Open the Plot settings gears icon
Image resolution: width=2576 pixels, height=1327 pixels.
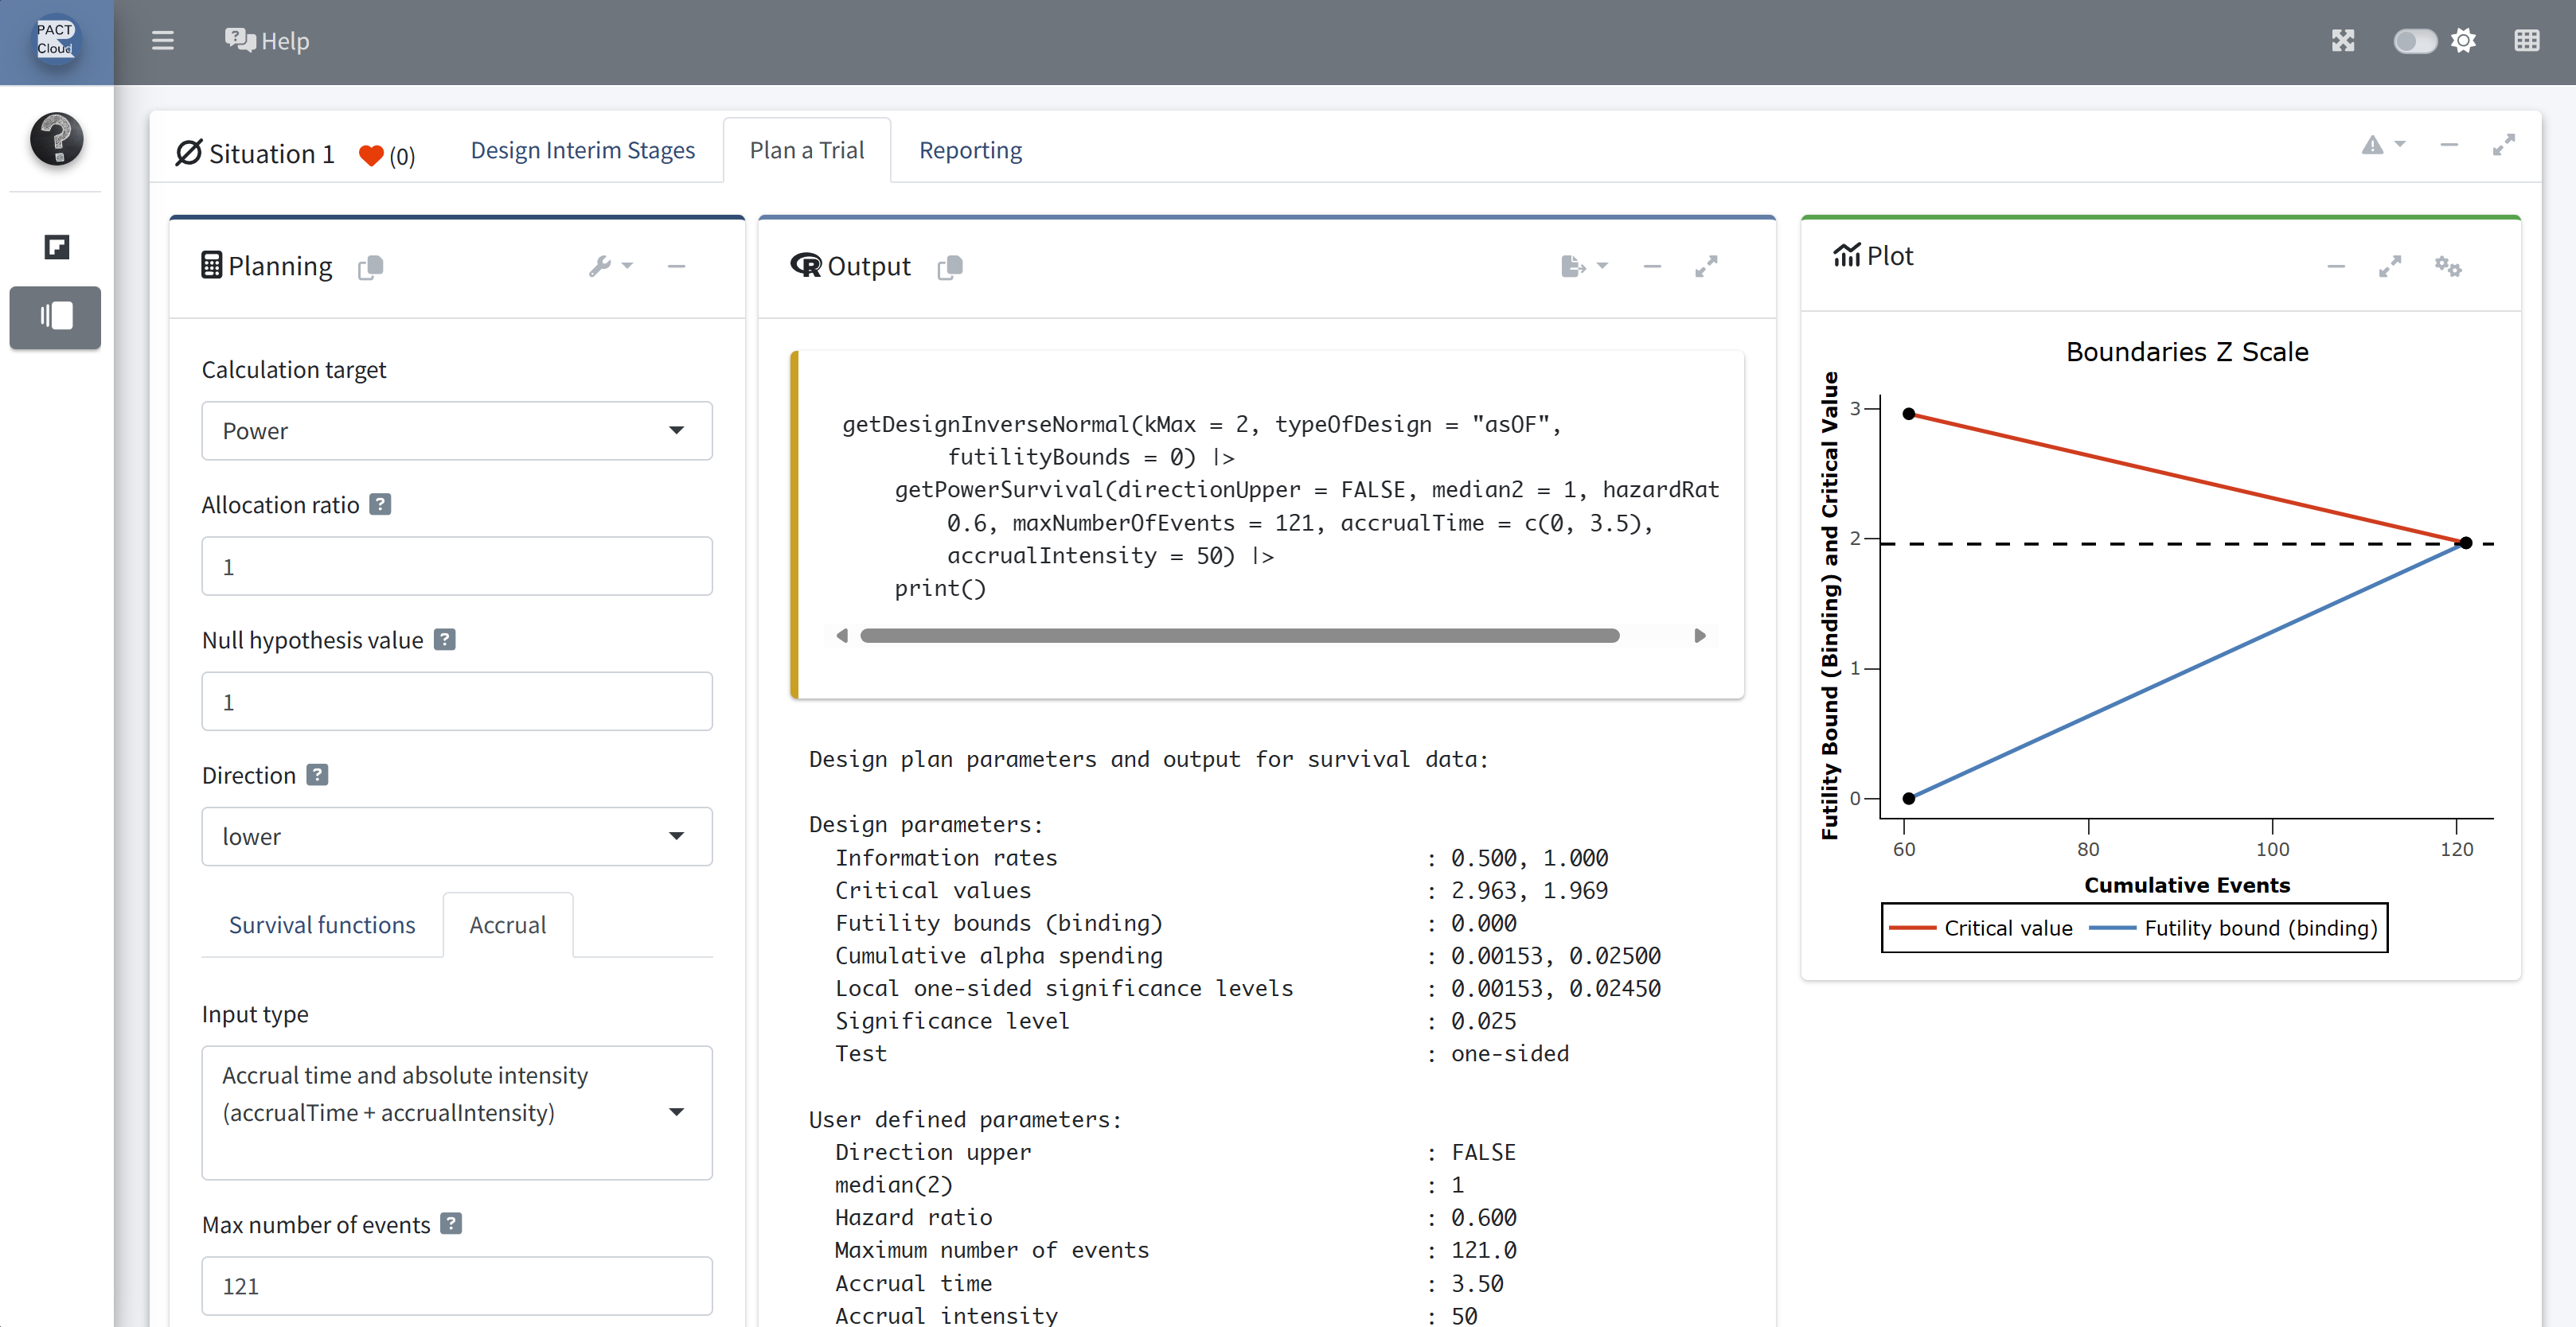point(2447,266)
